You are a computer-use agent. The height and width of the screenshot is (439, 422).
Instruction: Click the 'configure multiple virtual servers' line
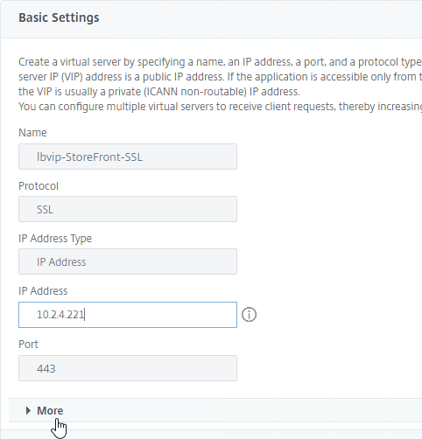pyautogui.click(x=221, y=107)
